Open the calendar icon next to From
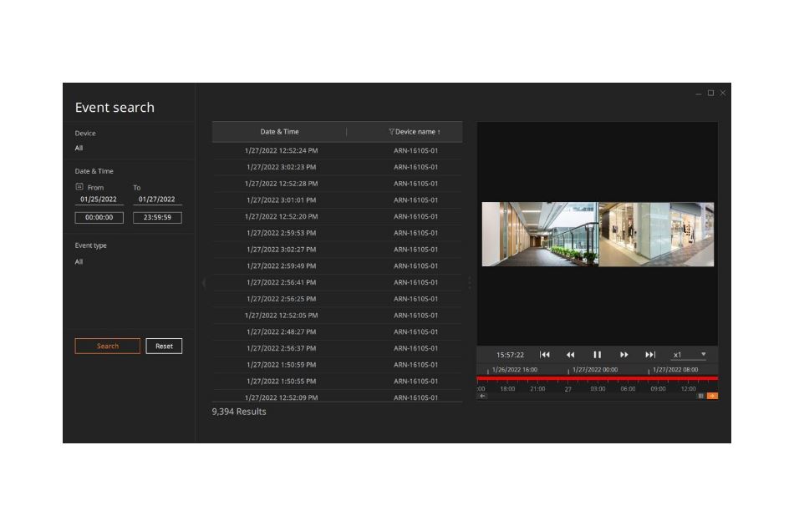This screenshot has width=794, height=526. point(79,187)
